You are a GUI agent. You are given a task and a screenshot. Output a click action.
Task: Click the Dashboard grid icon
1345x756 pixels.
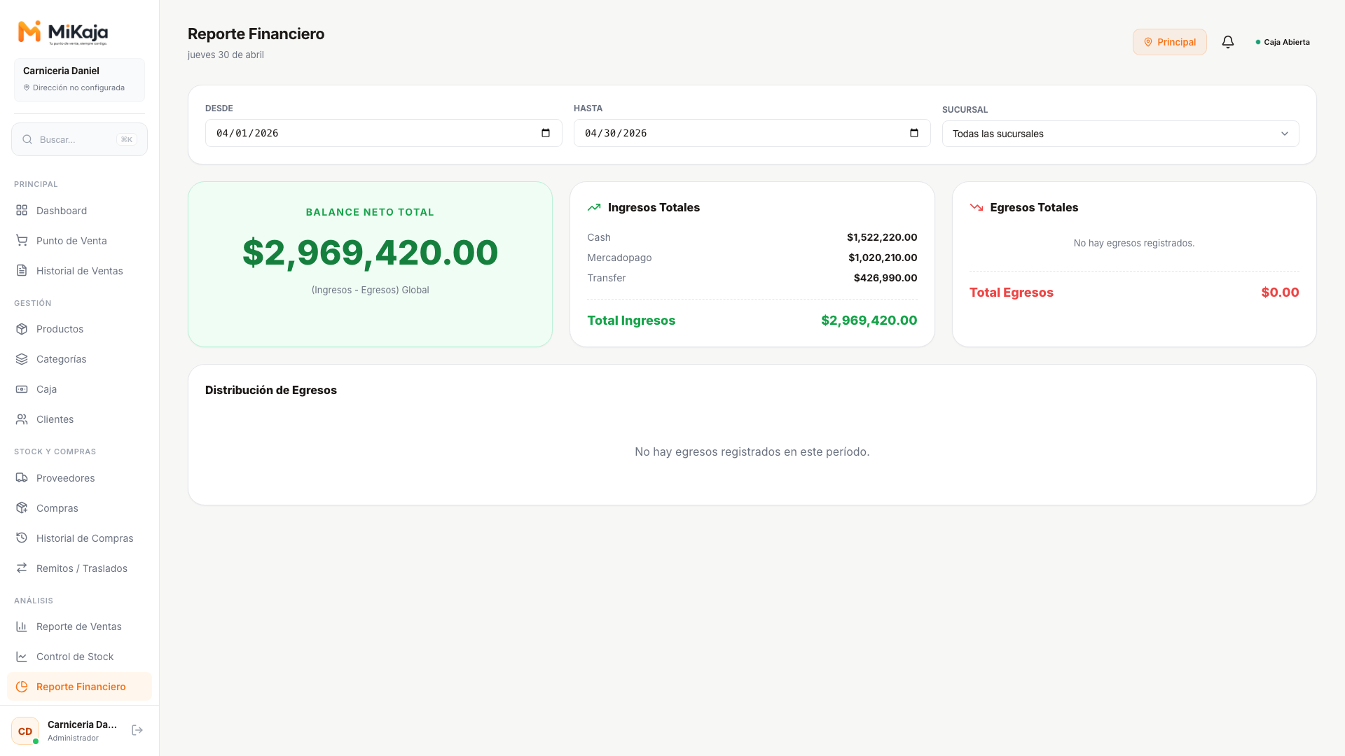pyautogui.click(x=22, y=211)
